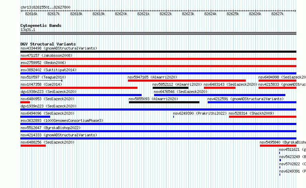Screen dimensions: 306x188
Task: Select the nsv6249391 variant label
Action: (292, 171)
